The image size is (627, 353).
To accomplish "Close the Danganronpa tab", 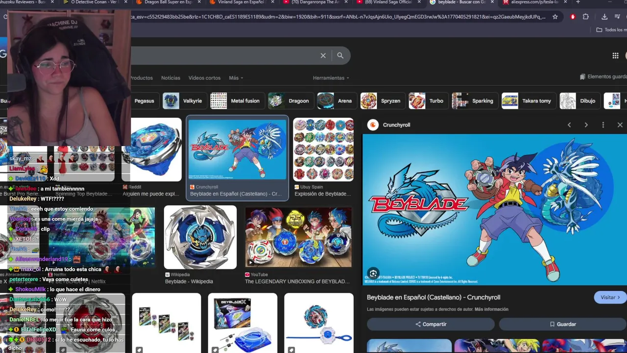I will (346, 2).
